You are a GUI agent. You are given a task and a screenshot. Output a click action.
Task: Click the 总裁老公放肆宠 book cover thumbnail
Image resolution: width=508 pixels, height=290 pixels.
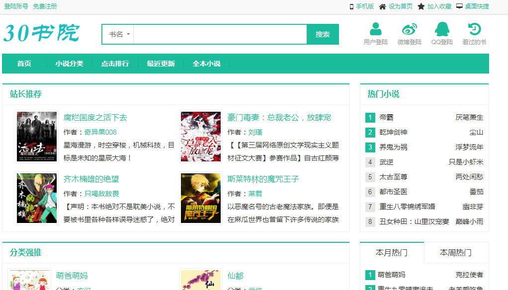point(200,136)
